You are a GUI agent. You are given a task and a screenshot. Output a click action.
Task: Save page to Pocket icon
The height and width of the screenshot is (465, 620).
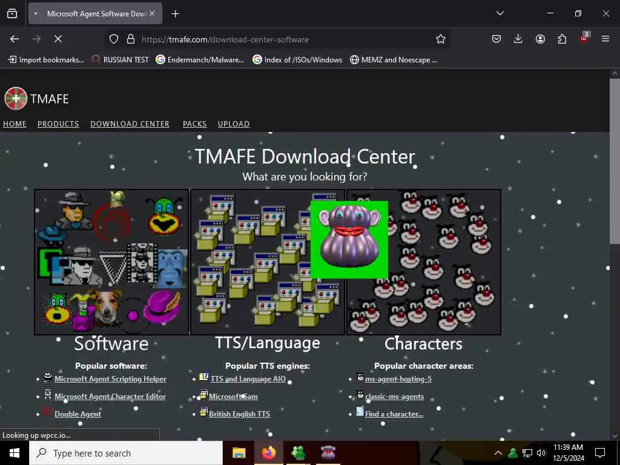coord(496,39)
